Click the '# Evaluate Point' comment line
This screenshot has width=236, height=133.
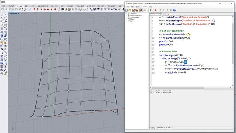pyautogui.click(x=168, y=52)
